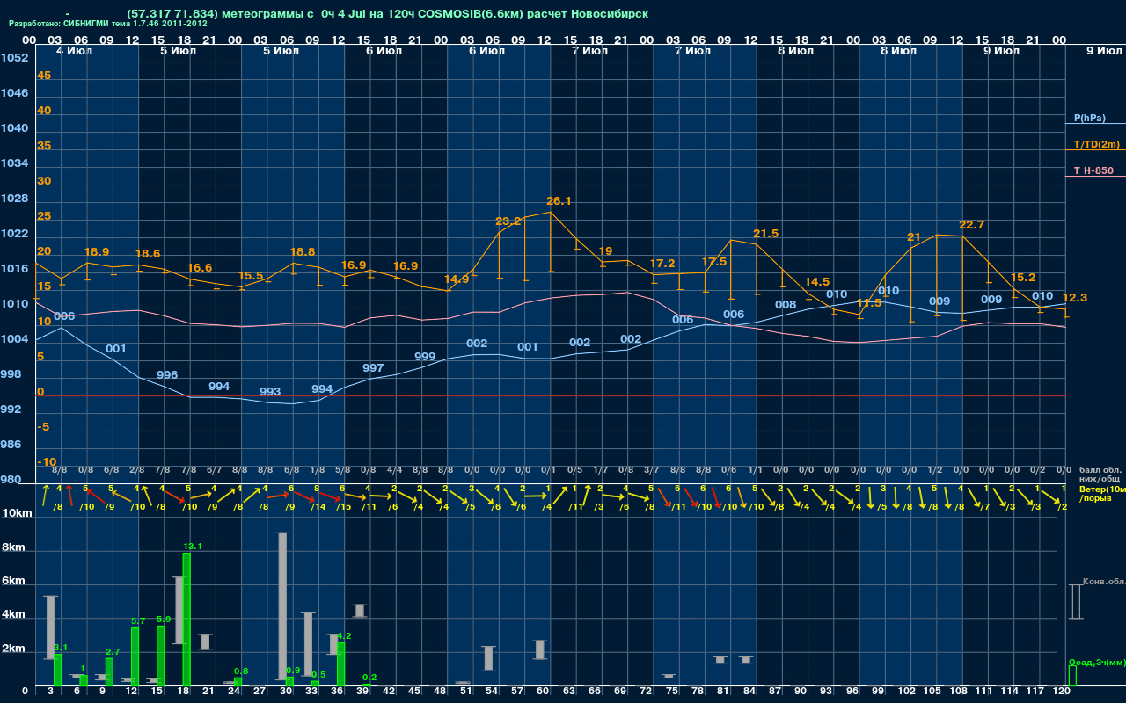1126x703 pixels.
Task: Select the Осад,3ч(мм) legend label
Action: point(1096,662)
